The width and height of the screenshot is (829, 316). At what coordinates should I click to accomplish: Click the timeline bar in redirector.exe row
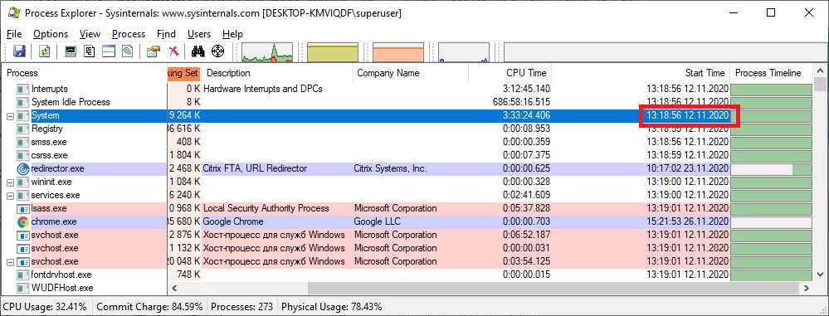click(772, 169)
